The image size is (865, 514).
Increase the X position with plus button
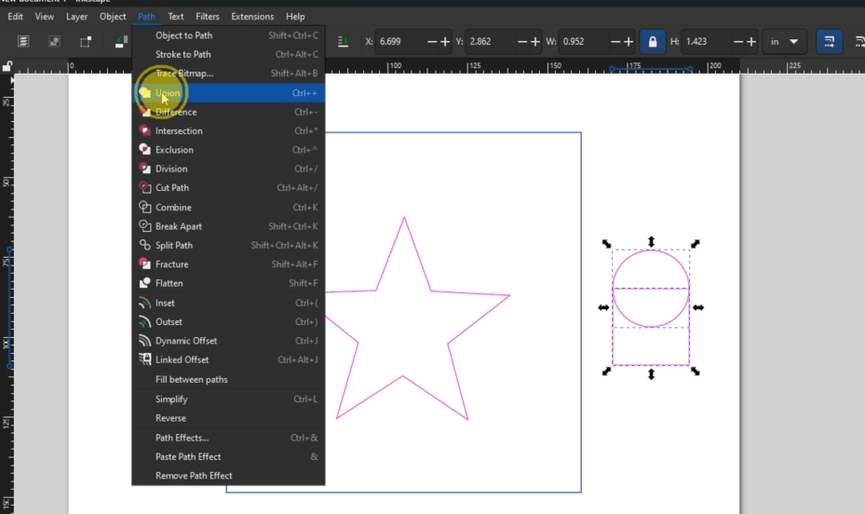pos(445,42)
